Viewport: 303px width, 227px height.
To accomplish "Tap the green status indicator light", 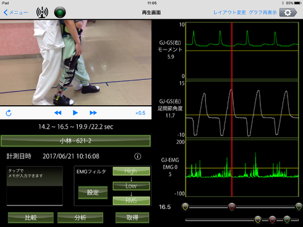I will click(60, 12).
